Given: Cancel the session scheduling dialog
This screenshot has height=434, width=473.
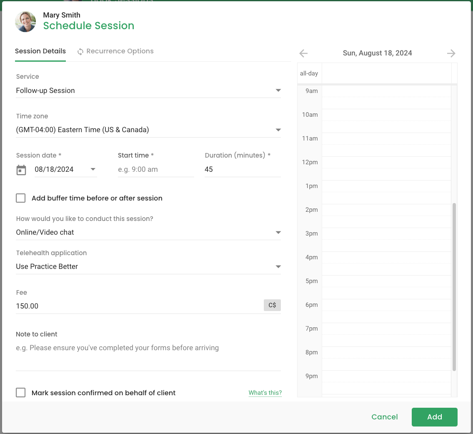Looking at the screenshot, I should tap(384, 417).
